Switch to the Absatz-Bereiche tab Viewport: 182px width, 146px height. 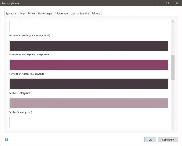tap(80, 14)
